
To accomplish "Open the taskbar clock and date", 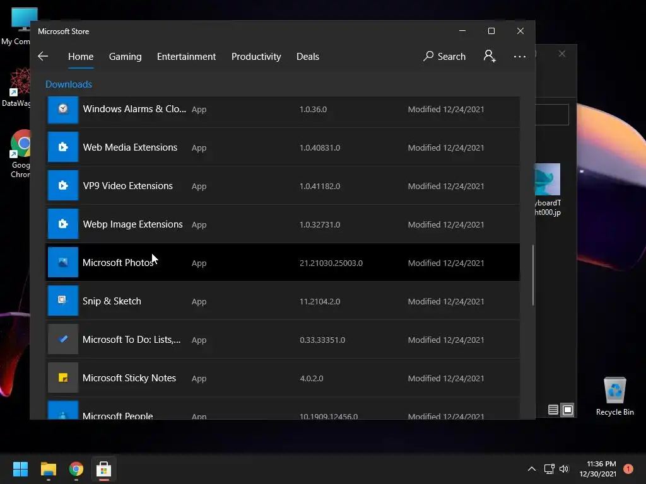I will coord(598,469).
